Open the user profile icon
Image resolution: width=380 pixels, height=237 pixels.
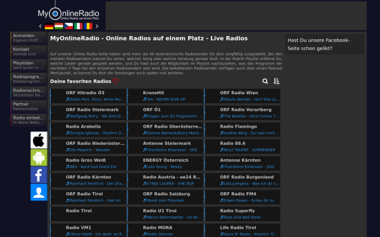pyautogui.click(x=39, y=192)
